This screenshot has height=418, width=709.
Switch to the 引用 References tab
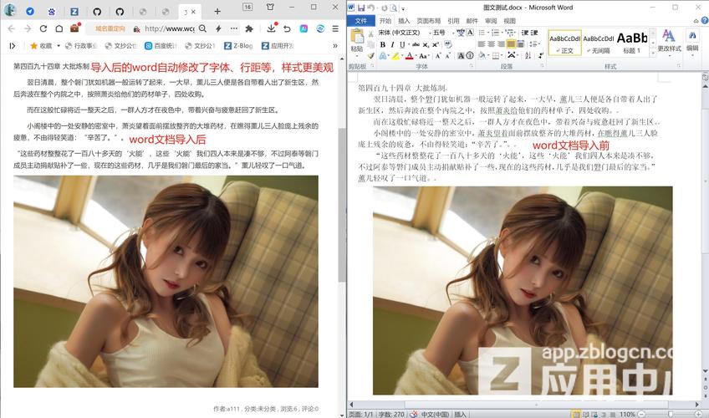click(453, 21)
